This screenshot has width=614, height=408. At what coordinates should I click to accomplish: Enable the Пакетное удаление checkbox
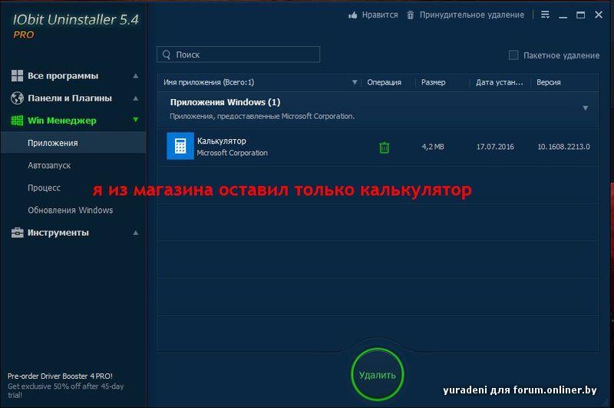coord(513,55)
